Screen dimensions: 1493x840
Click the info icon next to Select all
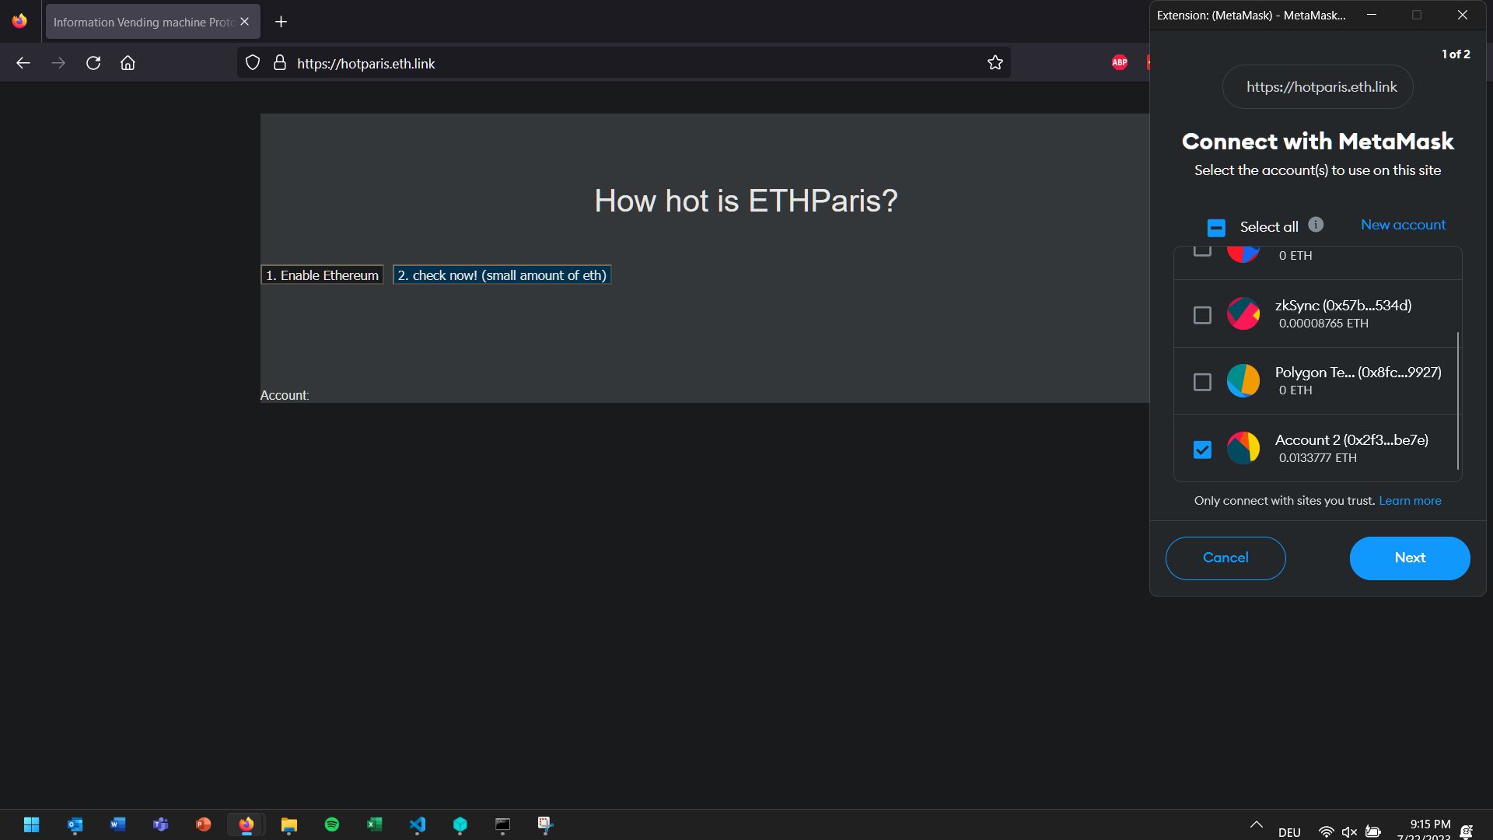[1315, 225]
